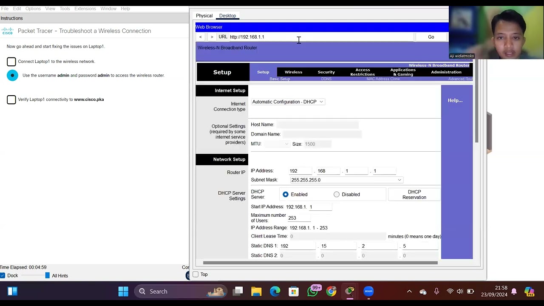
Task: Open the View menu
Action: [50, 8]
